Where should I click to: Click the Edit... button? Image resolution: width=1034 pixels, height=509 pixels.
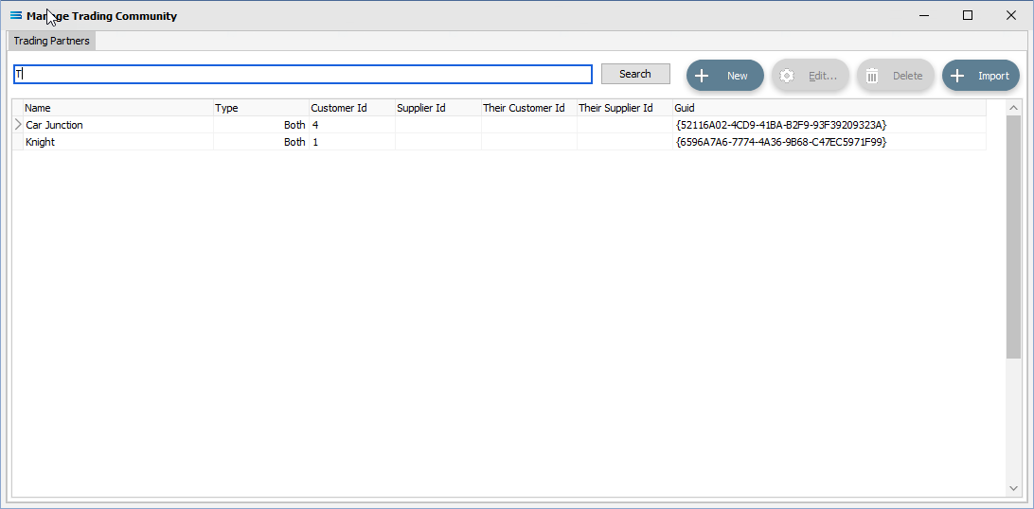pyautogui.click(x=810, y=76)
